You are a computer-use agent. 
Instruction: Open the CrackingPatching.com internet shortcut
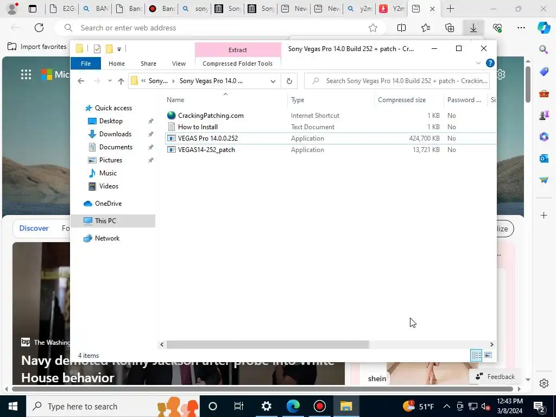tap(211, 116)
